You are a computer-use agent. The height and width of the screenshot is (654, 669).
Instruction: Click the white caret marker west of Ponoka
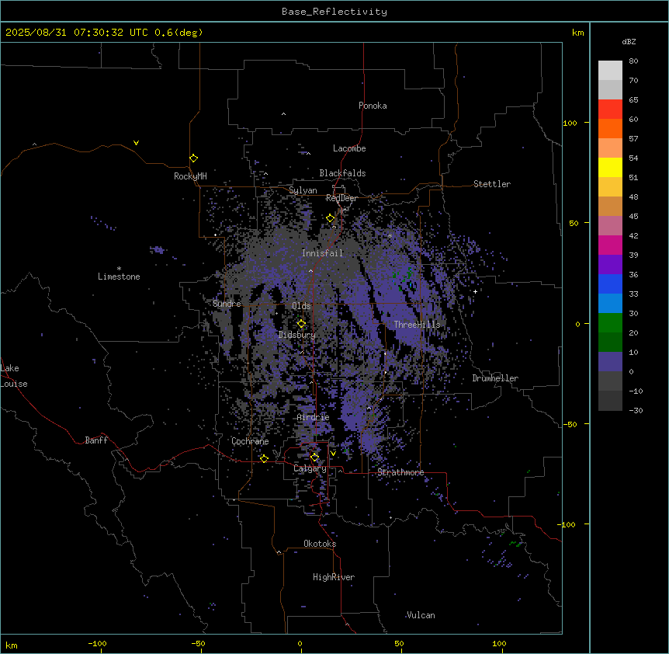(283, 114)
